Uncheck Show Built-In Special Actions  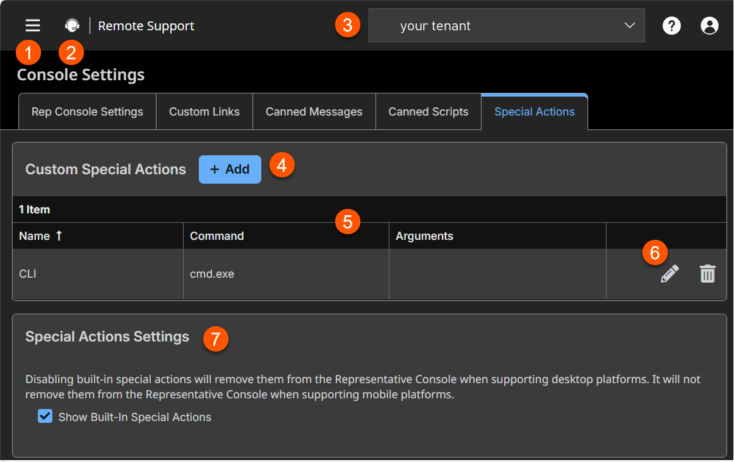click(45, 417)
